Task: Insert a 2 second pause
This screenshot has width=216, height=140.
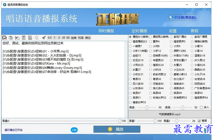Action: click(59, 38)
